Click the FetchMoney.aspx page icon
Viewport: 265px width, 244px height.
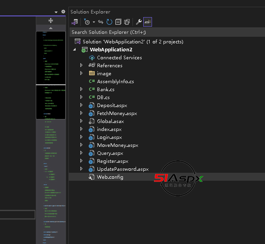click(x=92, y=113)
